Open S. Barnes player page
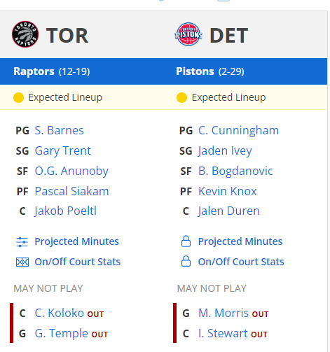Screen dimensions: 330x352 pos(59,130)
